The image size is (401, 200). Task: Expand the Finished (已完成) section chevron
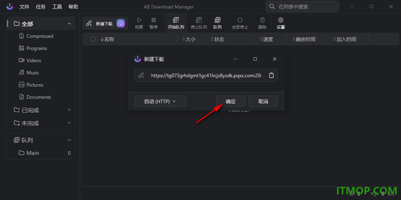(x=69, y=110)
